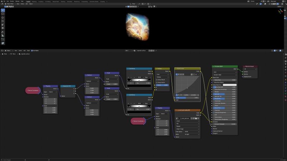Screen dimensions: 287x161
Task: Click the RGB Curves Fac slider
Action: click(x=187, y=98)
